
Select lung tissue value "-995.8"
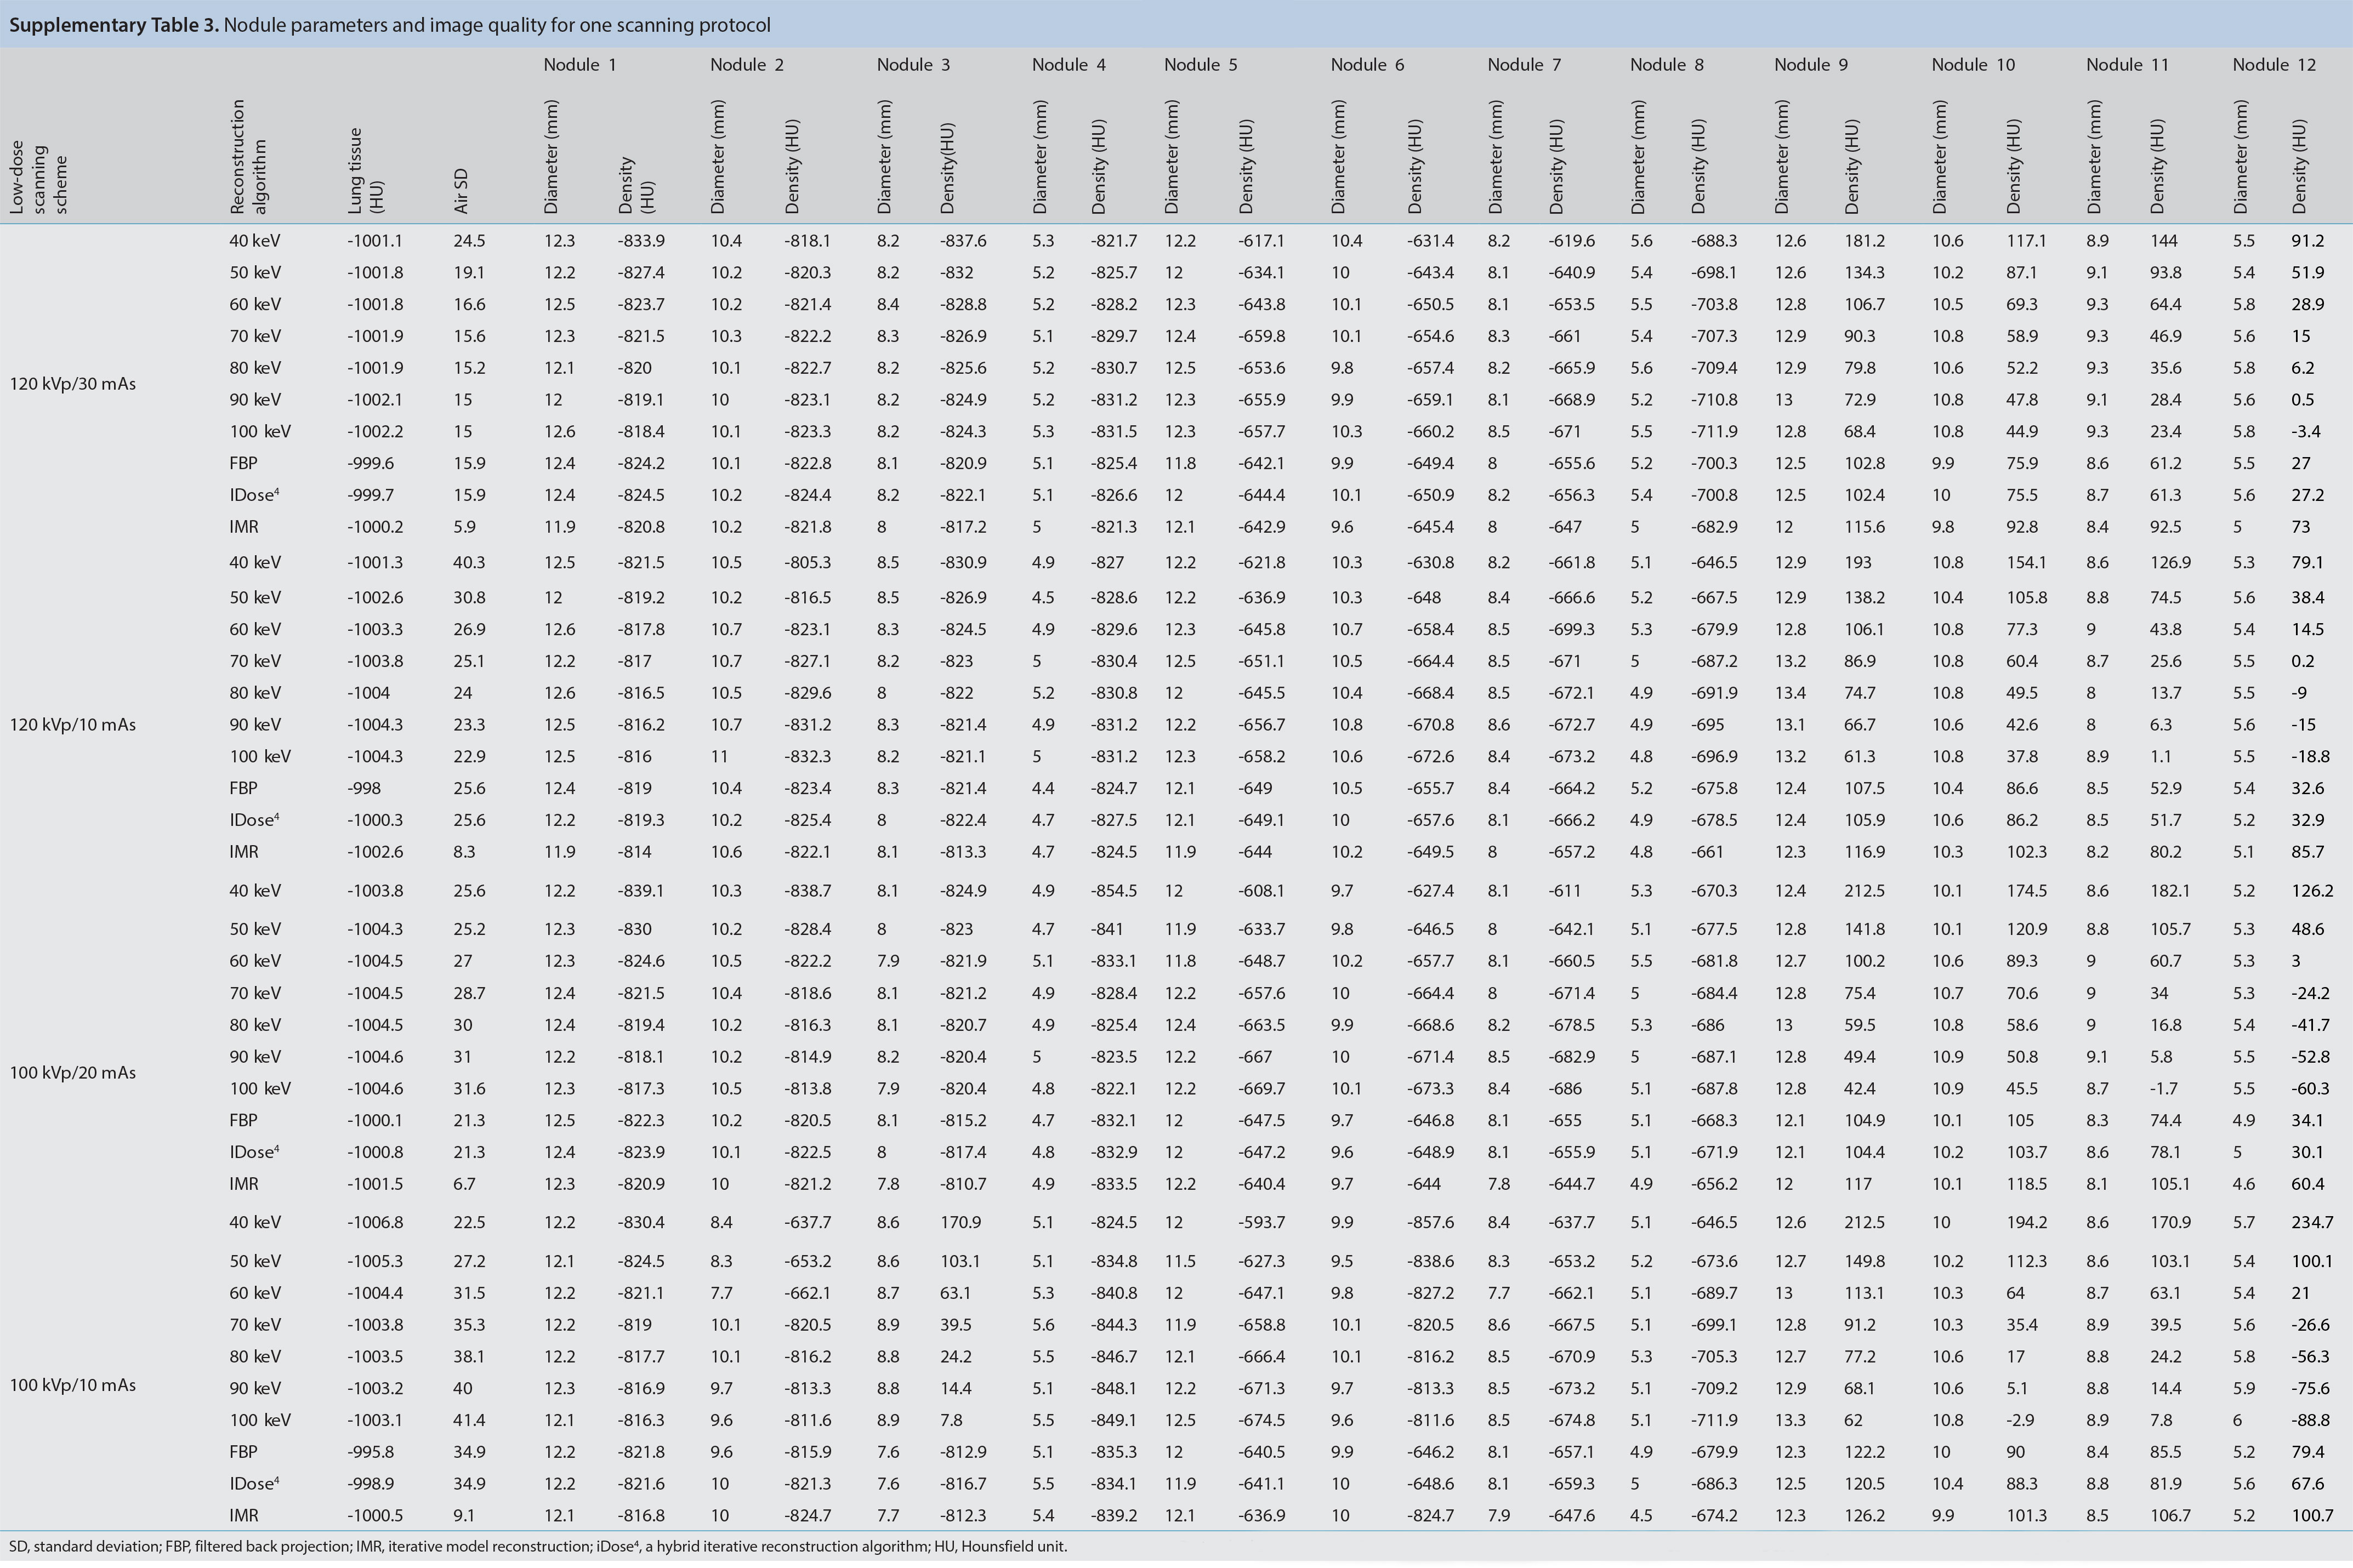pyautogui.click(x=370, y=1452)
